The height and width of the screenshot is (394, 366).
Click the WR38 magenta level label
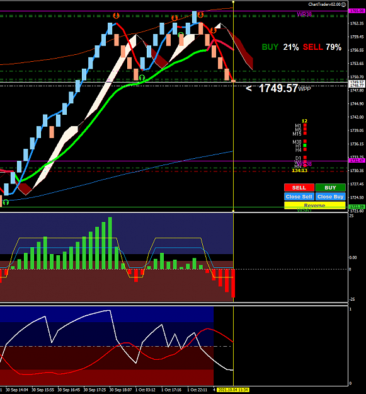coord(304,14)
